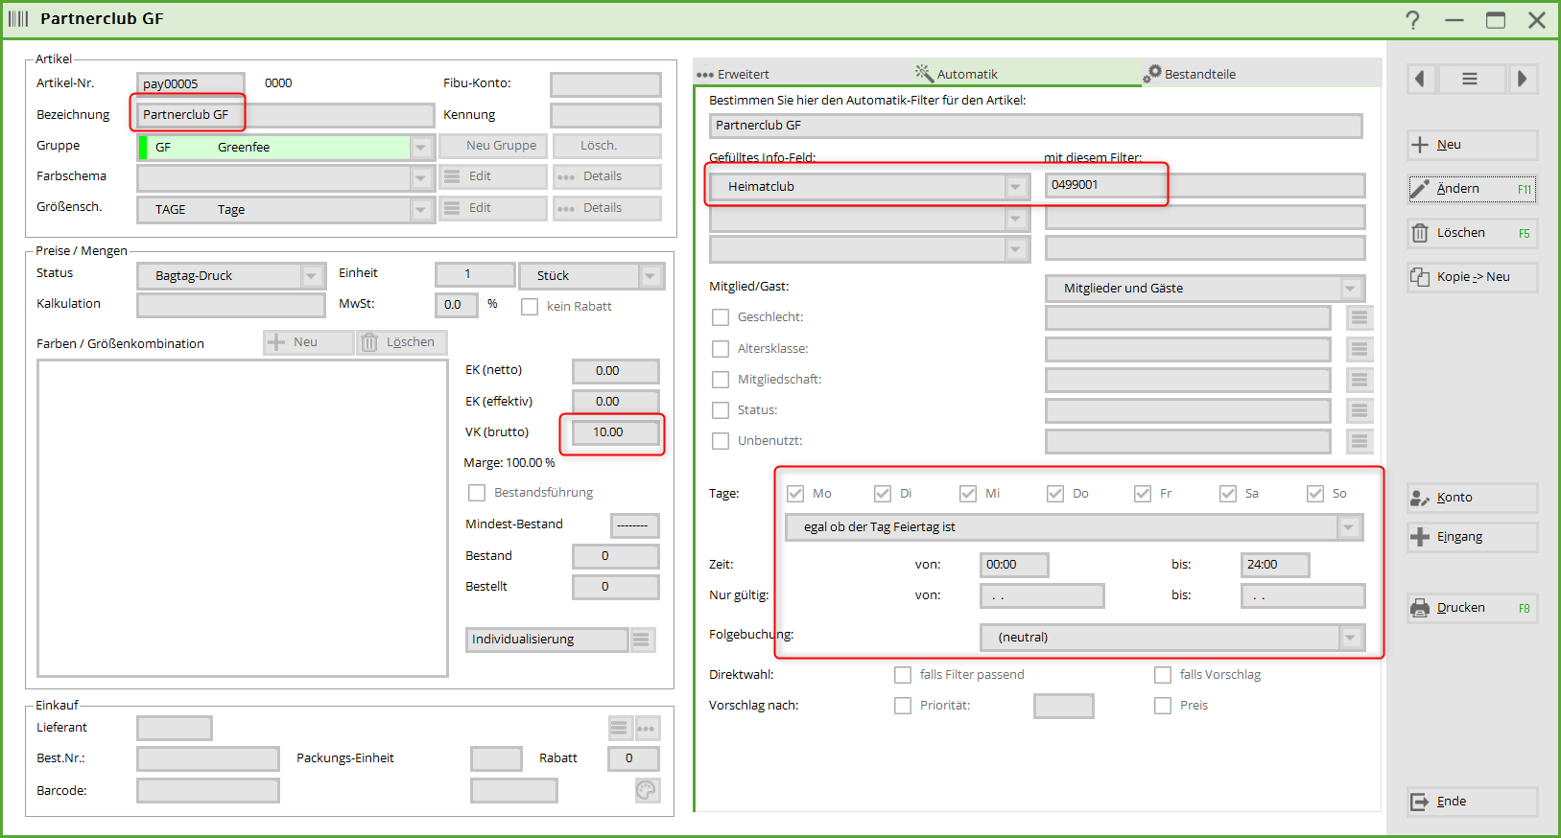Uncheck the Mo weekday checkbox

coord(795,494)
